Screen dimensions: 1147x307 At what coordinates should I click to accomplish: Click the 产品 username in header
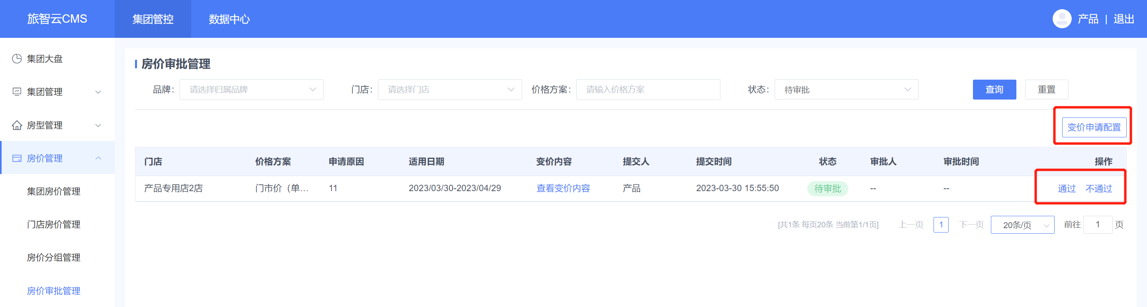click(1088, 19)
